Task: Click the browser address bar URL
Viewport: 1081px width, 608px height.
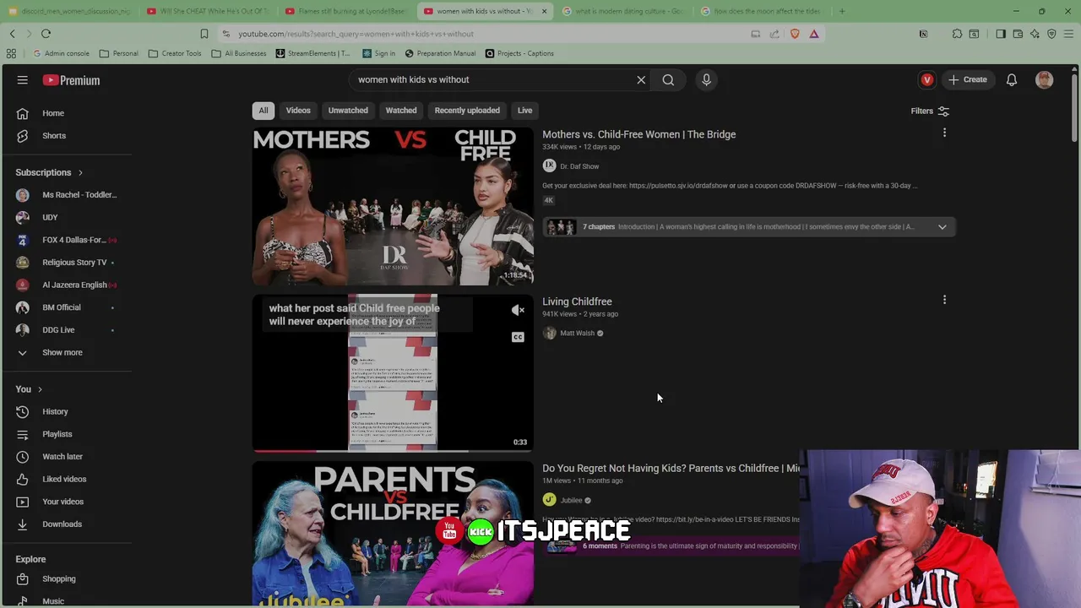Action: tap(356, 34)
